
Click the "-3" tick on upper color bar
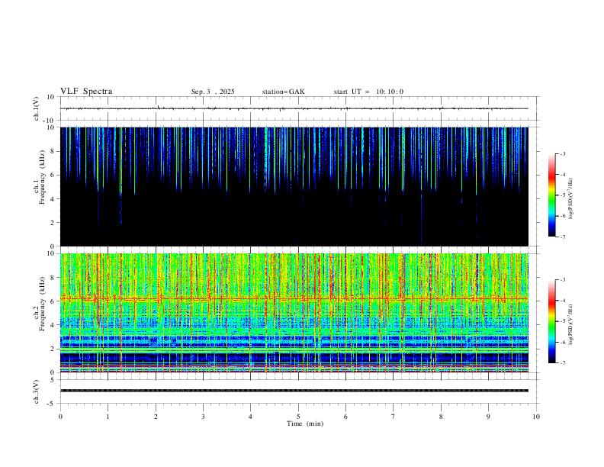pyautogui.click(x=563, y=153)
